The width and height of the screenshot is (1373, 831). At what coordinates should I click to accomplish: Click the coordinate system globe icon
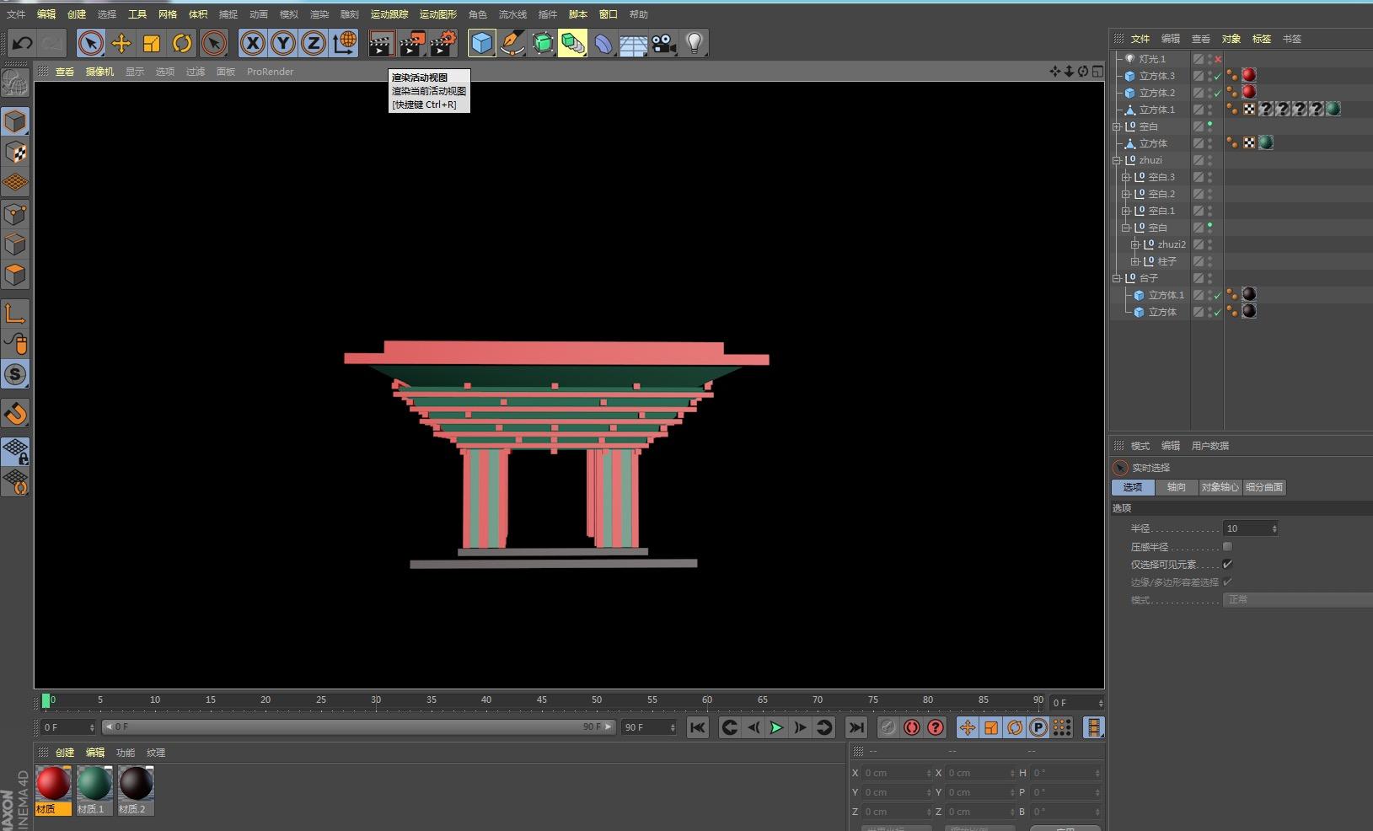point(344,43)
